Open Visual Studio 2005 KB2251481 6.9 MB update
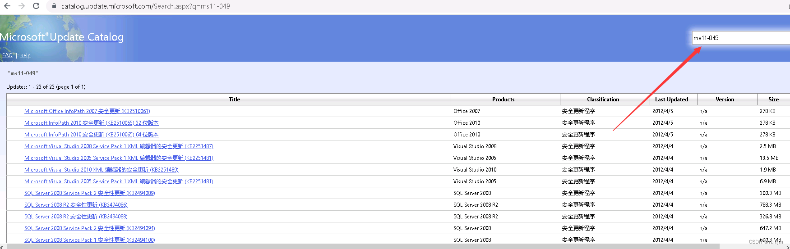790x249 pixels. pyautogui.click(x=119, y=181)
